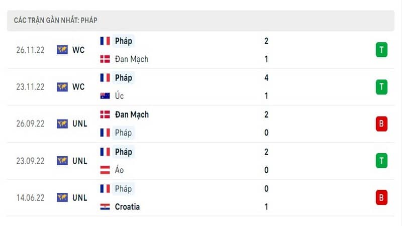Select the Úc team name
This screenshot has height=226, width=402.
pos(119,96)
